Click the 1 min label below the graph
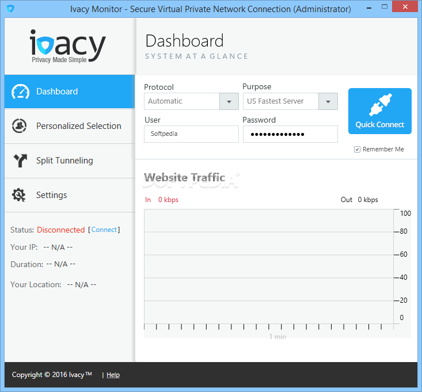The image size is (422, 392). (277, 337)
